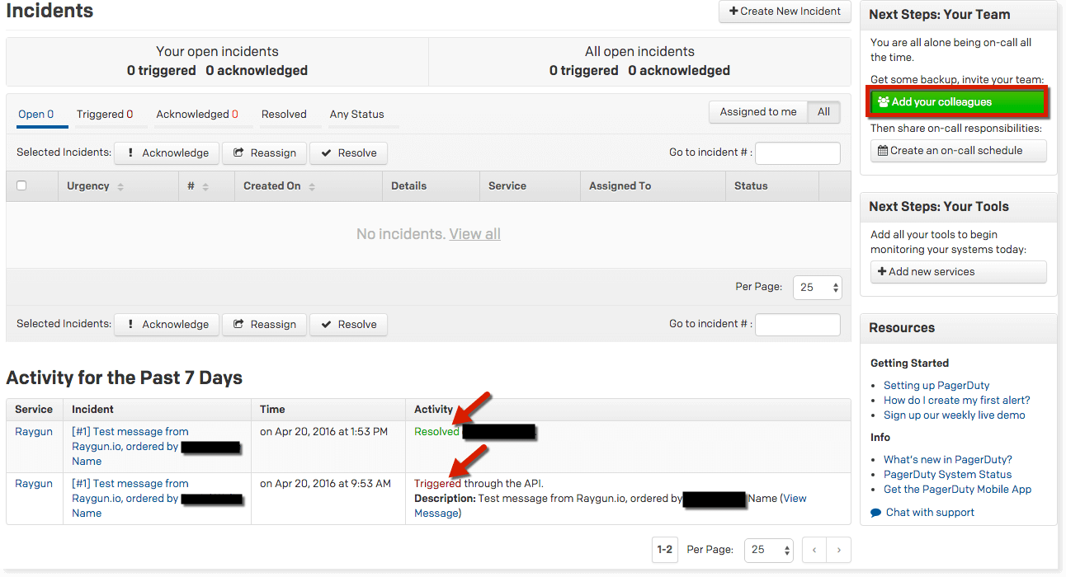Click Add new services plus icon
The image size is (1066, 577).
(958, 271)
